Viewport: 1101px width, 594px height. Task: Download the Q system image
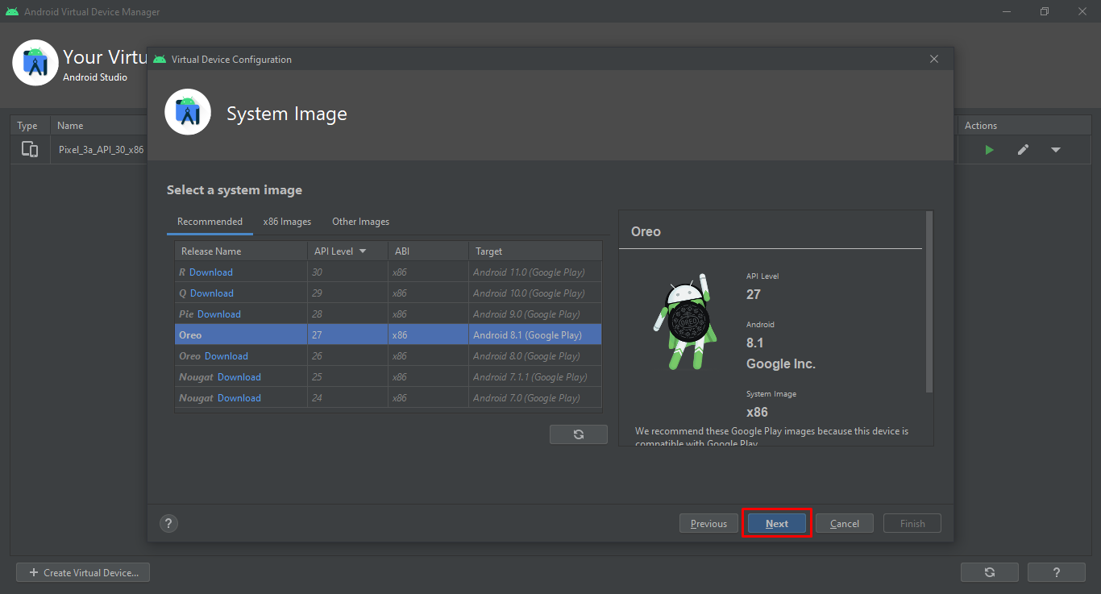click(x=212, y=293)
